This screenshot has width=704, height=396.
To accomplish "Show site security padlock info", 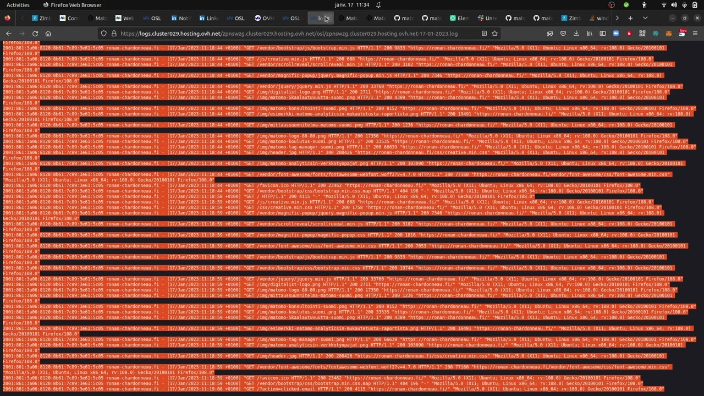I will click(x=114, y=34).
